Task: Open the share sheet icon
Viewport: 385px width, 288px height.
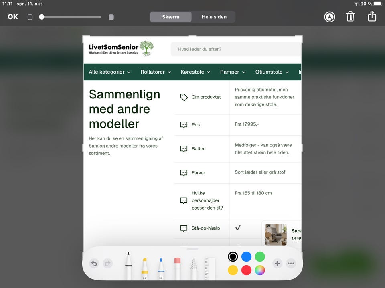Action: [x=372, y=16]
